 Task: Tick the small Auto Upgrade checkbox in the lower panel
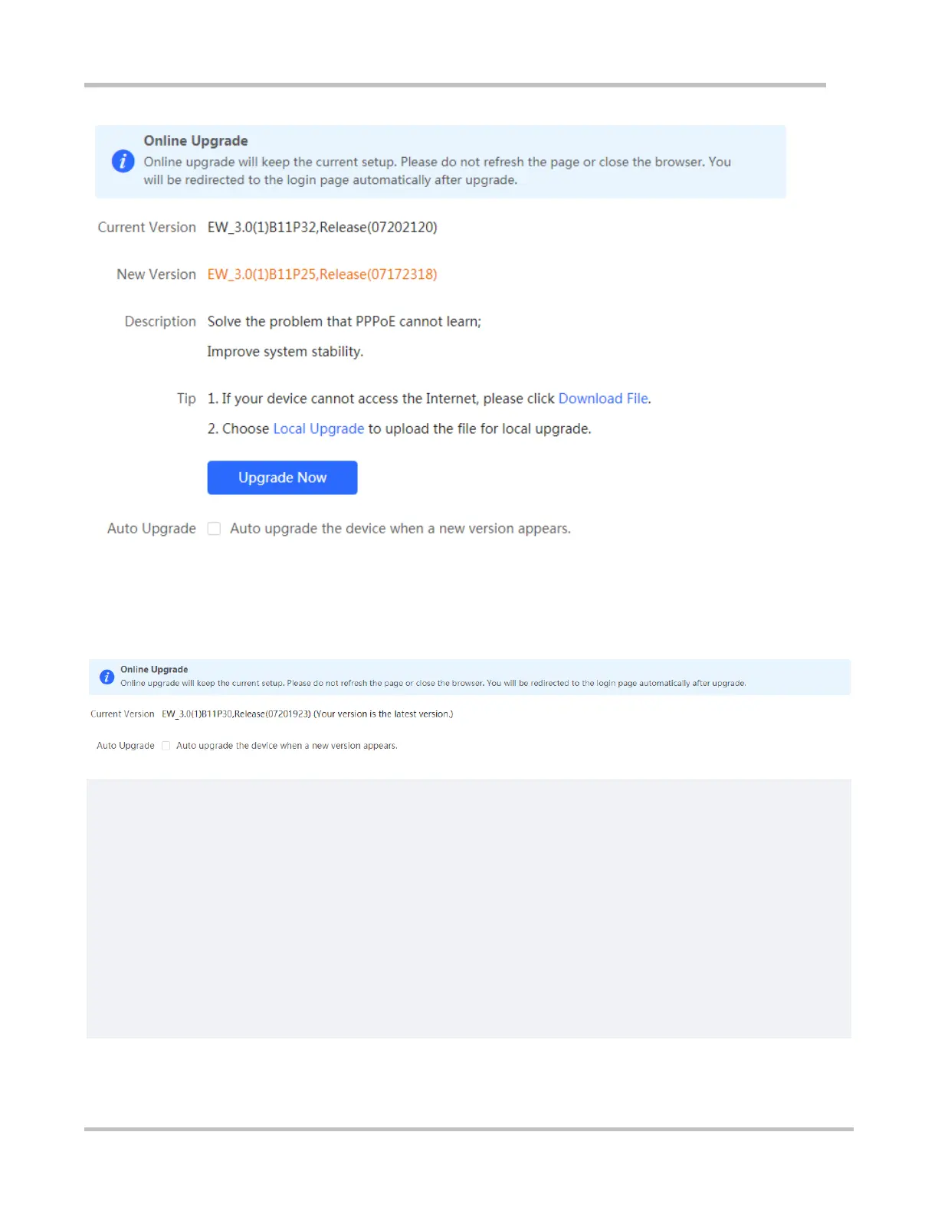(x=166, y=746)
